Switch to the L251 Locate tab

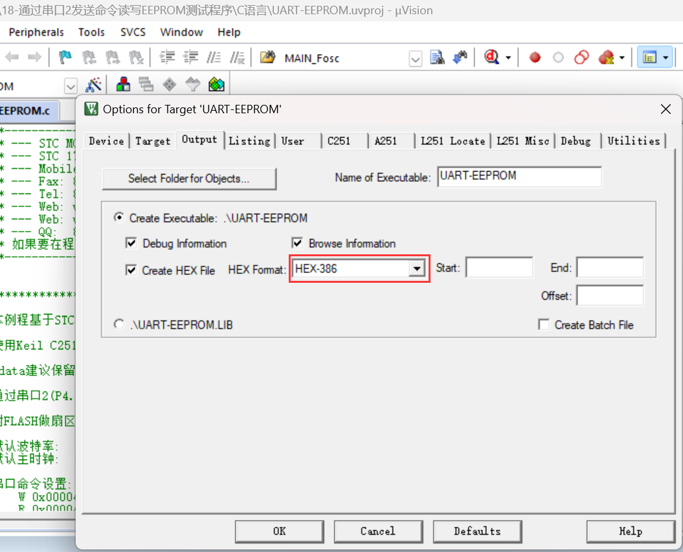pos(453,141)
